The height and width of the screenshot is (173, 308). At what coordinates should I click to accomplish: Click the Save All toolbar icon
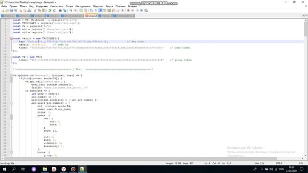[16, 11]
